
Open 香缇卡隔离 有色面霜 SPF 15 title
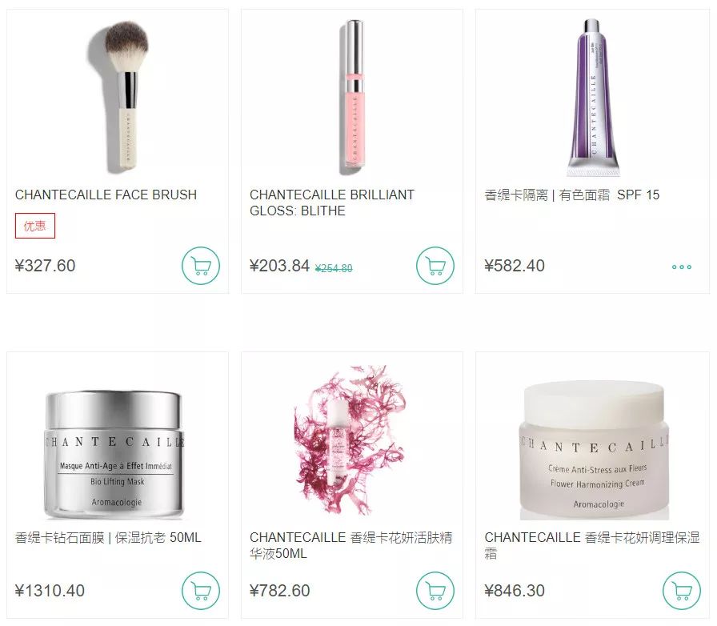point(572,195)
